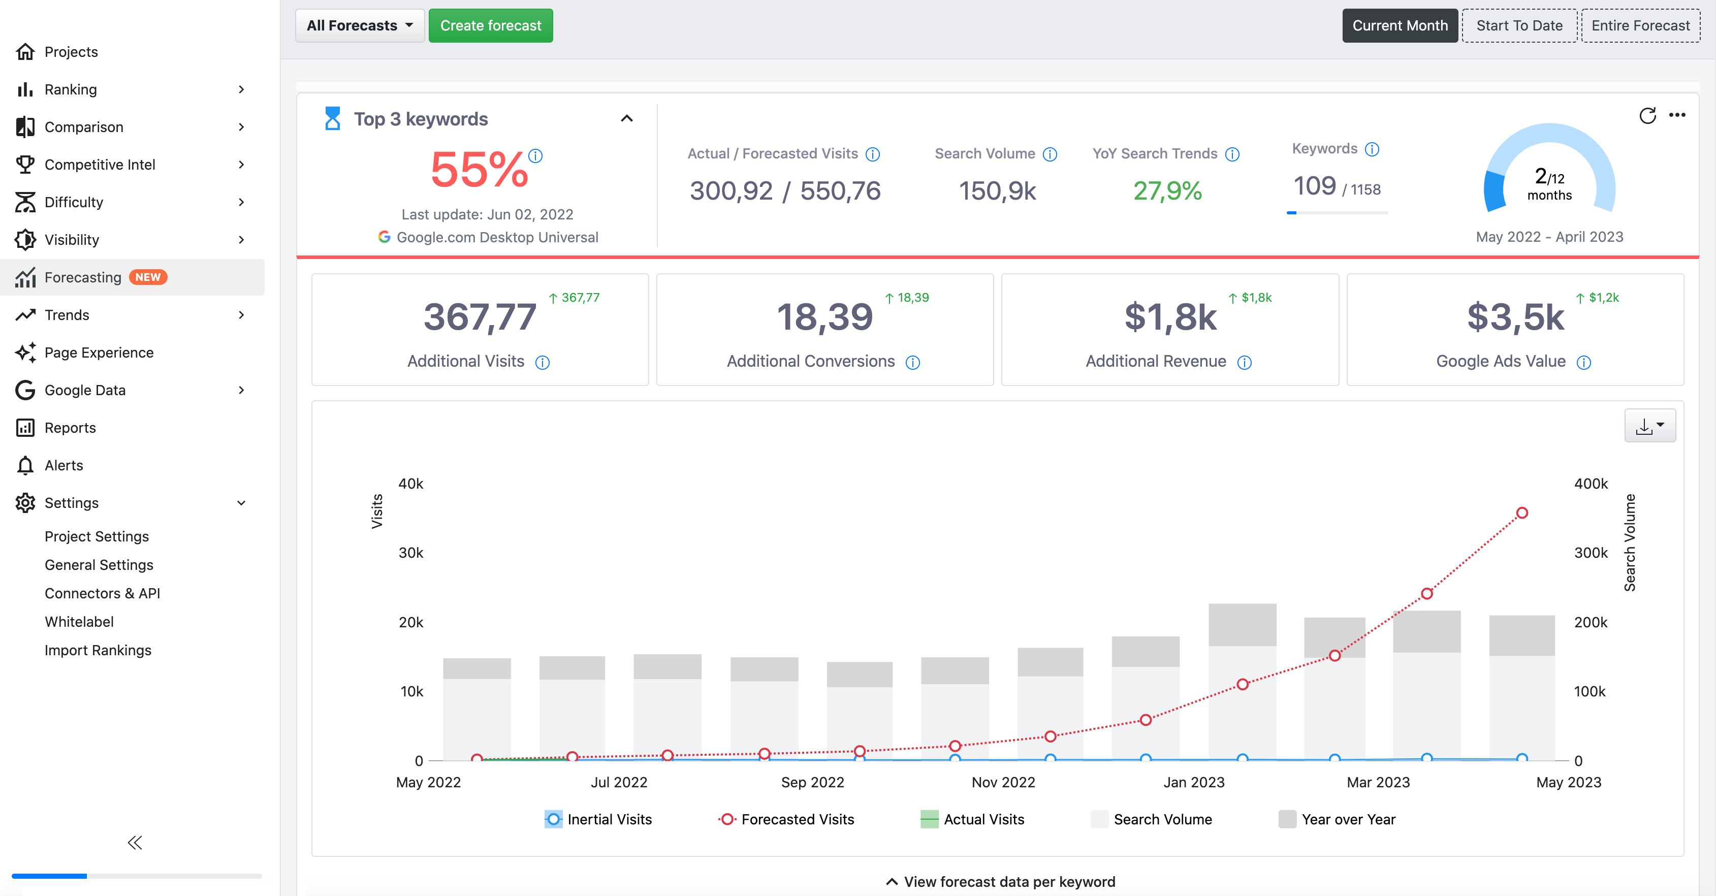
Task: Toggle Inertial Visits series in legend
Action: pyautogui.click(x=598, y=819)
